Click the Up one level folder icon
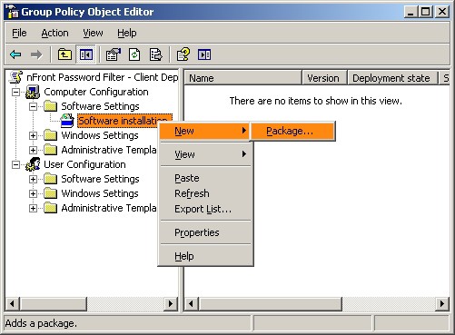Screen dimensions: 455x335 tap(64, 54)
